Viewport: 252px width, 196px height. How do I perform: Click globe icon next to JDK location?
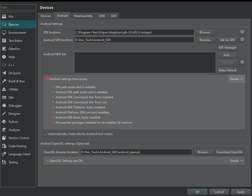[x=242, y=32]
